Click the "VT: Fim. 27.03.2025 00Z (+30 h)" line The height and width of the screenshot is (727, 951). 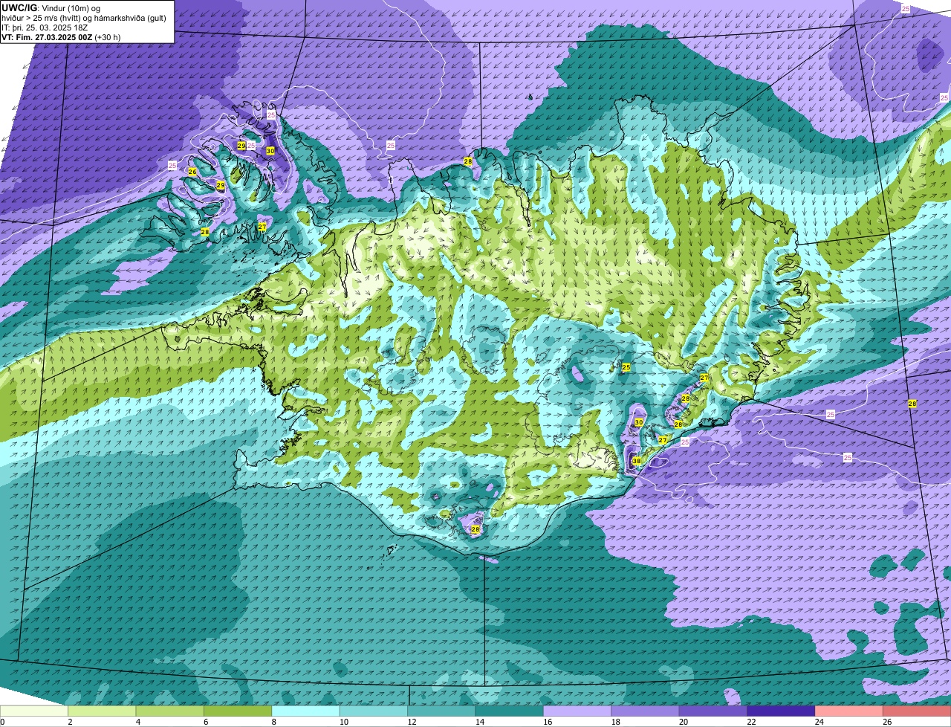[x=61, y=36]
